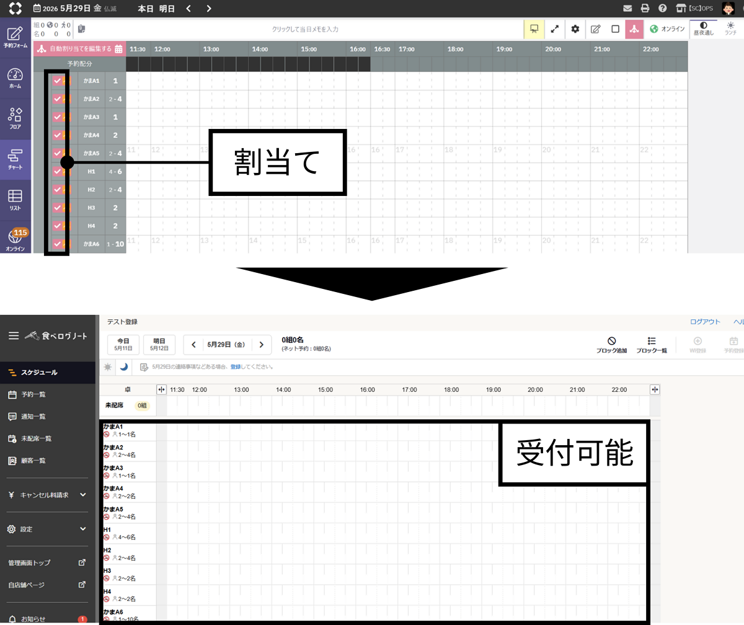Toggle the assignment checkbox for H4

coord(58,226)
